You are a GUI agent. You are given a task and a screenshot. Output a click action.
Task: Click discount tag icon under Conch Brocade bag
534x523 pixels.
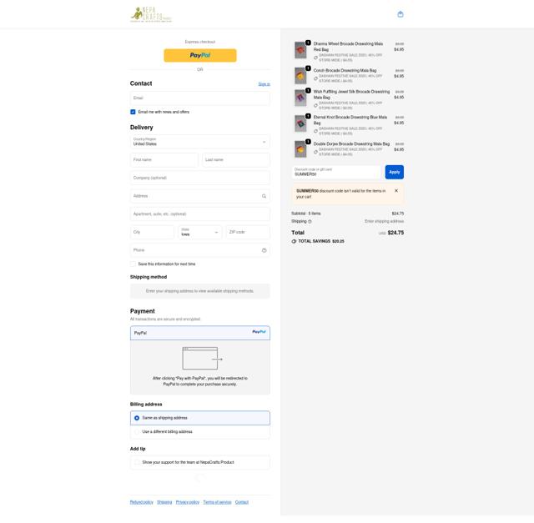click(x=315, y=78)
